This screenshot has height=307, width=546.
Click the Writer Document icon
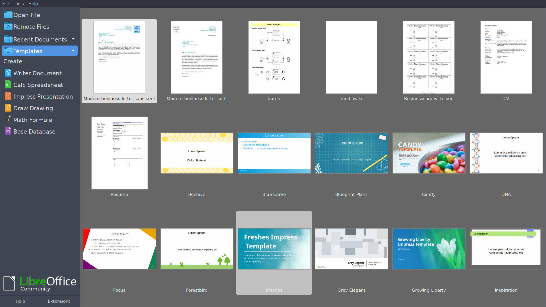pos(8,73)
